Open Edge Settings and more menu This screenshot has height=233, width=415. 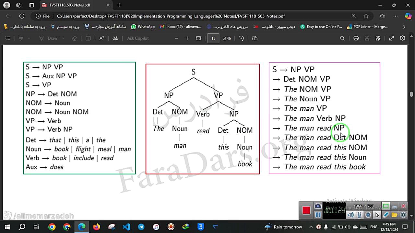396,16
